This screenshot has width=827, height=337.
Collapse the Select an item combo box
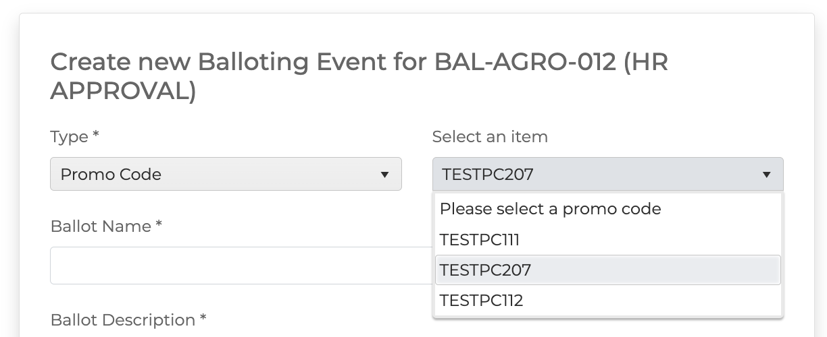pyautogui.click(x=607, y=175)
